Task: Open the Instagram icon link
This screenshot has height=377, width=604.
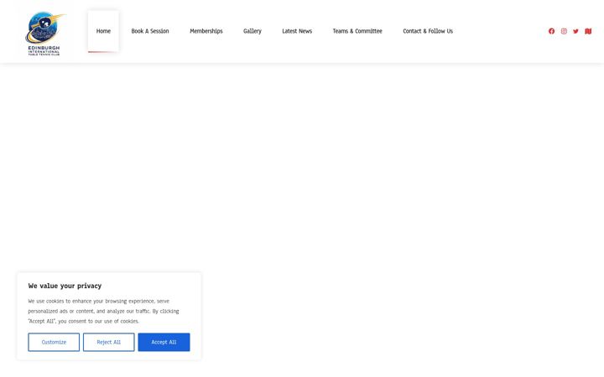Action: pos(564,31)
